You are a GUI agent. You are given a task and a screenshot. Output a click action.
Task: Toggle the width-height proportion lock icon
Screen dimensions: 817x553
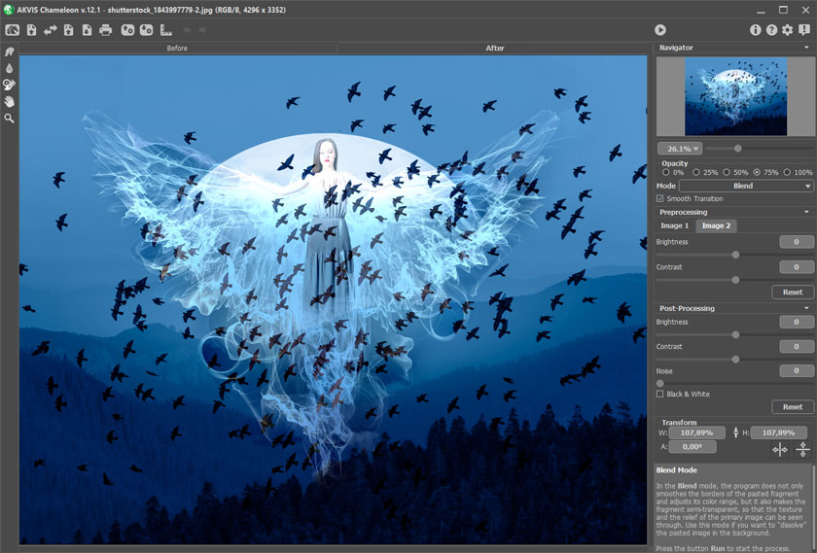pyautogui.click(x=735, y=432)
